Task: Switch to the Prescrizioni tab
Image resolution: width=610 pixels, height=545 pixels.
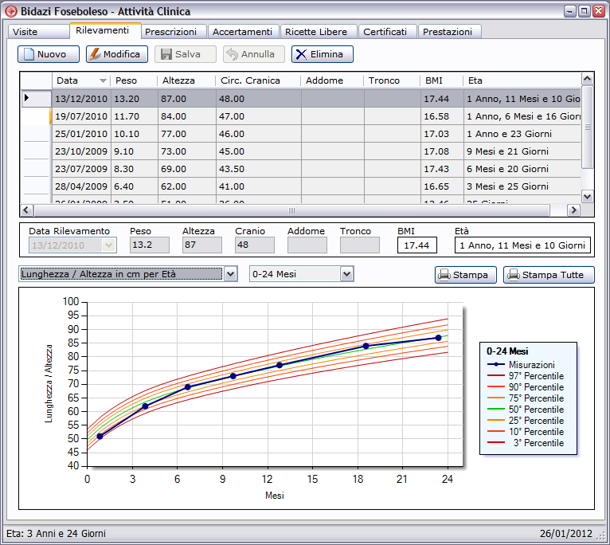Action: tap(170, 32)
